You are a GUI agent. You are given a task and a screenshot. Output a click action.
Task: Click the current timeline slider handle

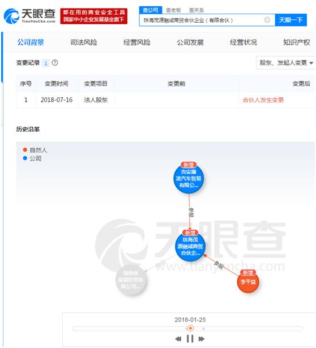(x=190, y=328)
